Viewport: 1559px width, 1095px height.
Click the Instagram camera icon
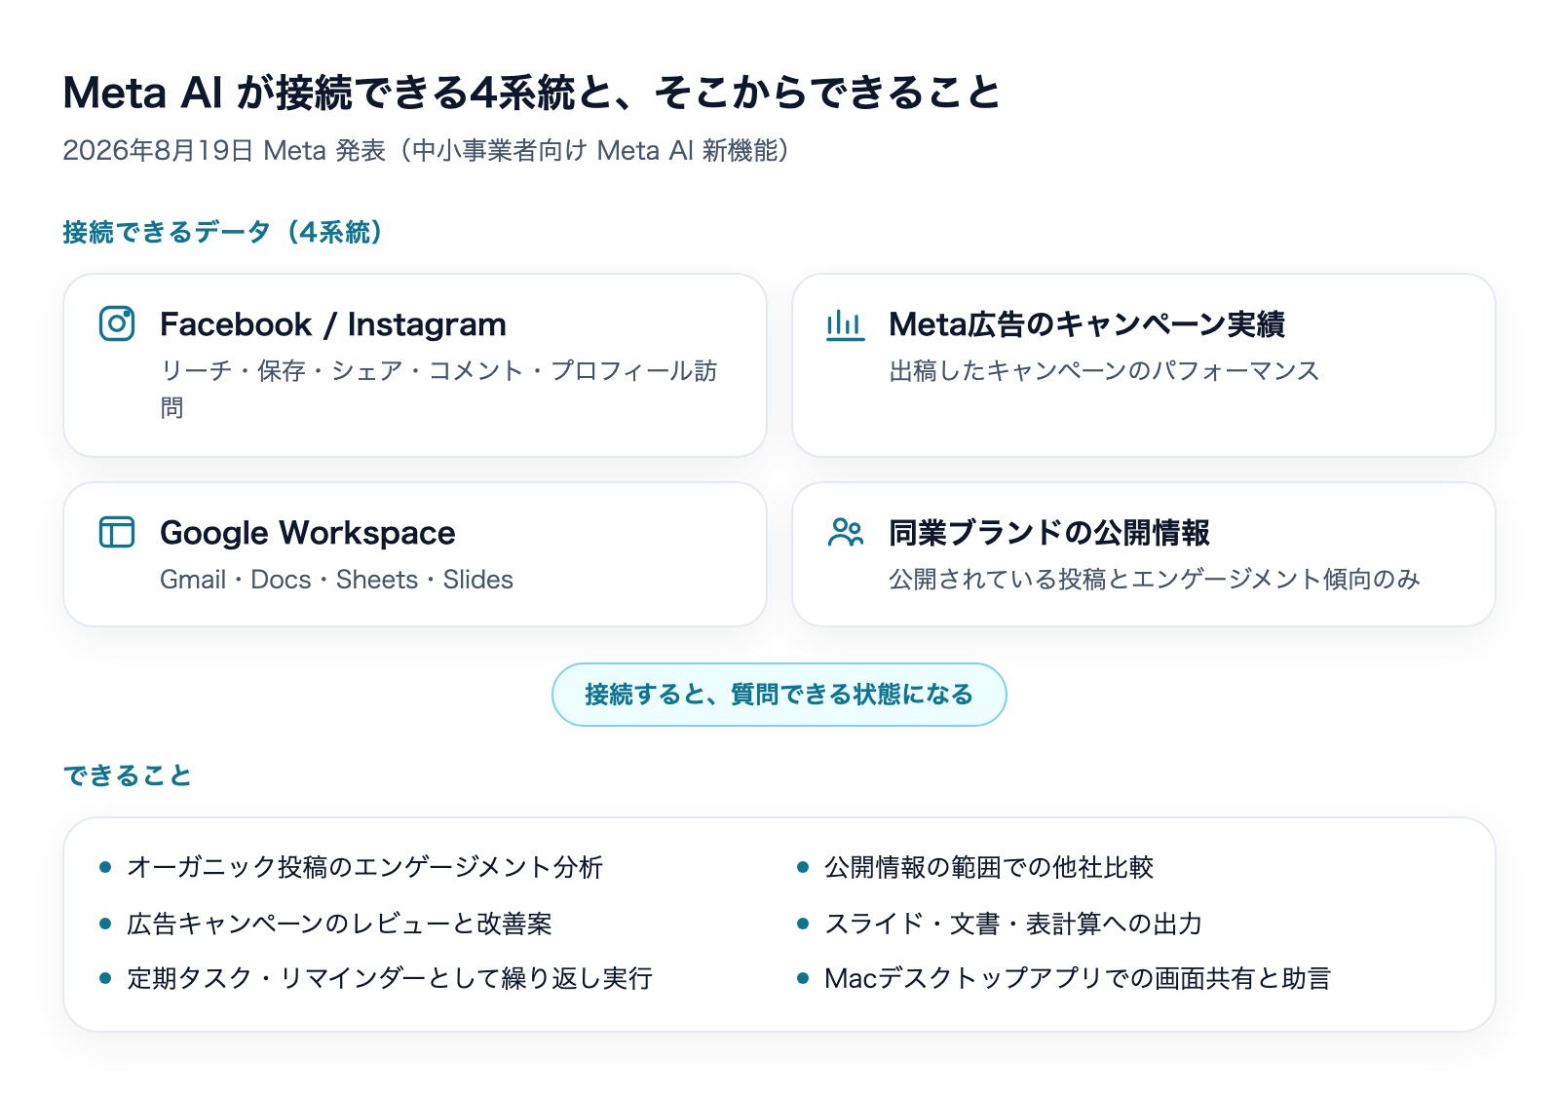click(x=117, y=323)
